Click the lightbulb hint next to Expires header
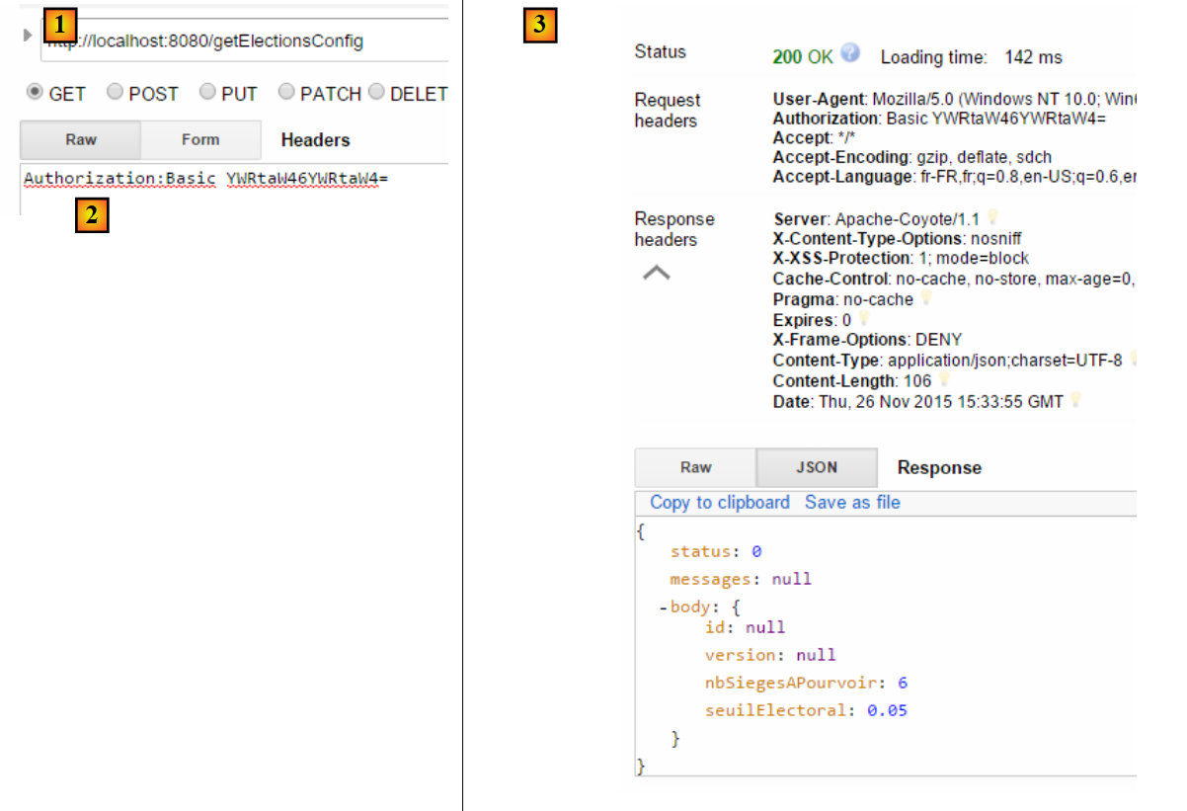The image size is (1187, 811). 864,319
